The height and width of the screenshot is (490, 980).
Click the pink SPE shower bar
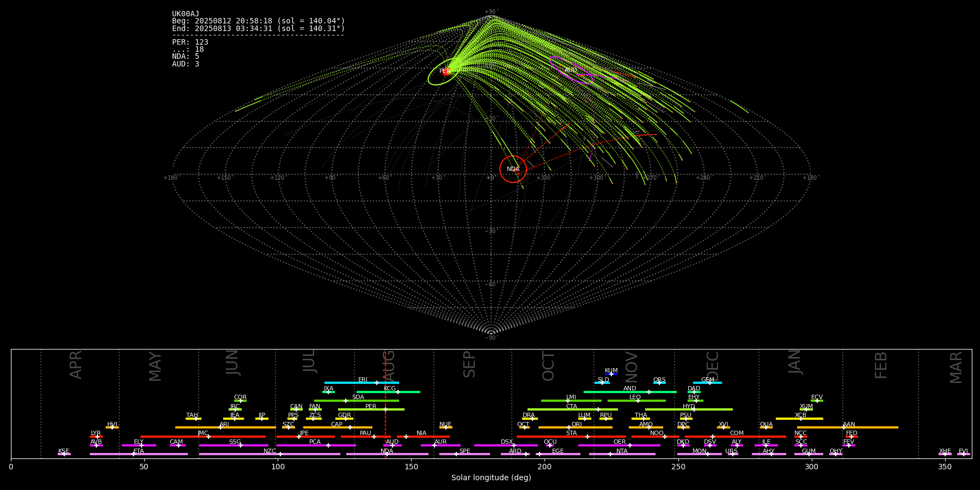464,454
